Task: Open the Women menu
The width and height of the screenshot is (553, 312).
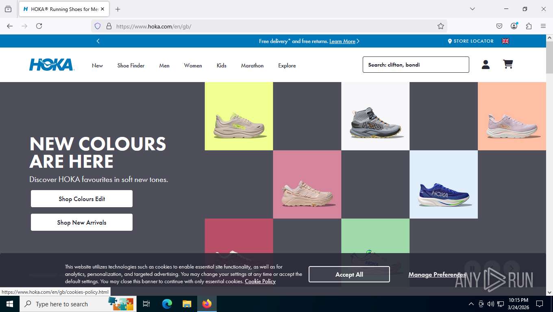Action: [x=193, y=65]
